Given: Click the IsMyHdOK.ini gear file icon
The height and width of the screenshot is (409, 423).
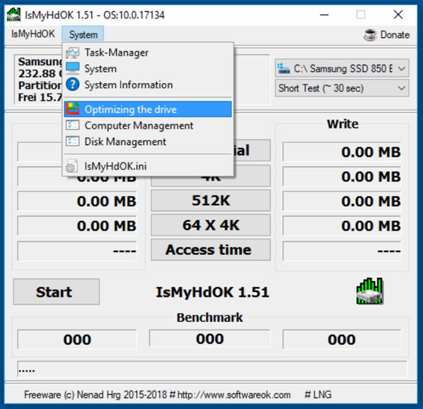Looking at the screenshot, I should 72,166.
